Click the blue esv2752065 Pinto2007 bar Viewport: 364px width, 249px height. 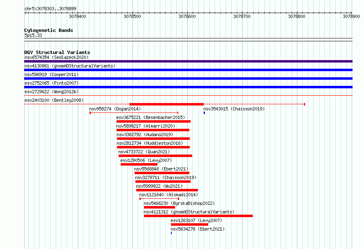(x=188, y=87)
